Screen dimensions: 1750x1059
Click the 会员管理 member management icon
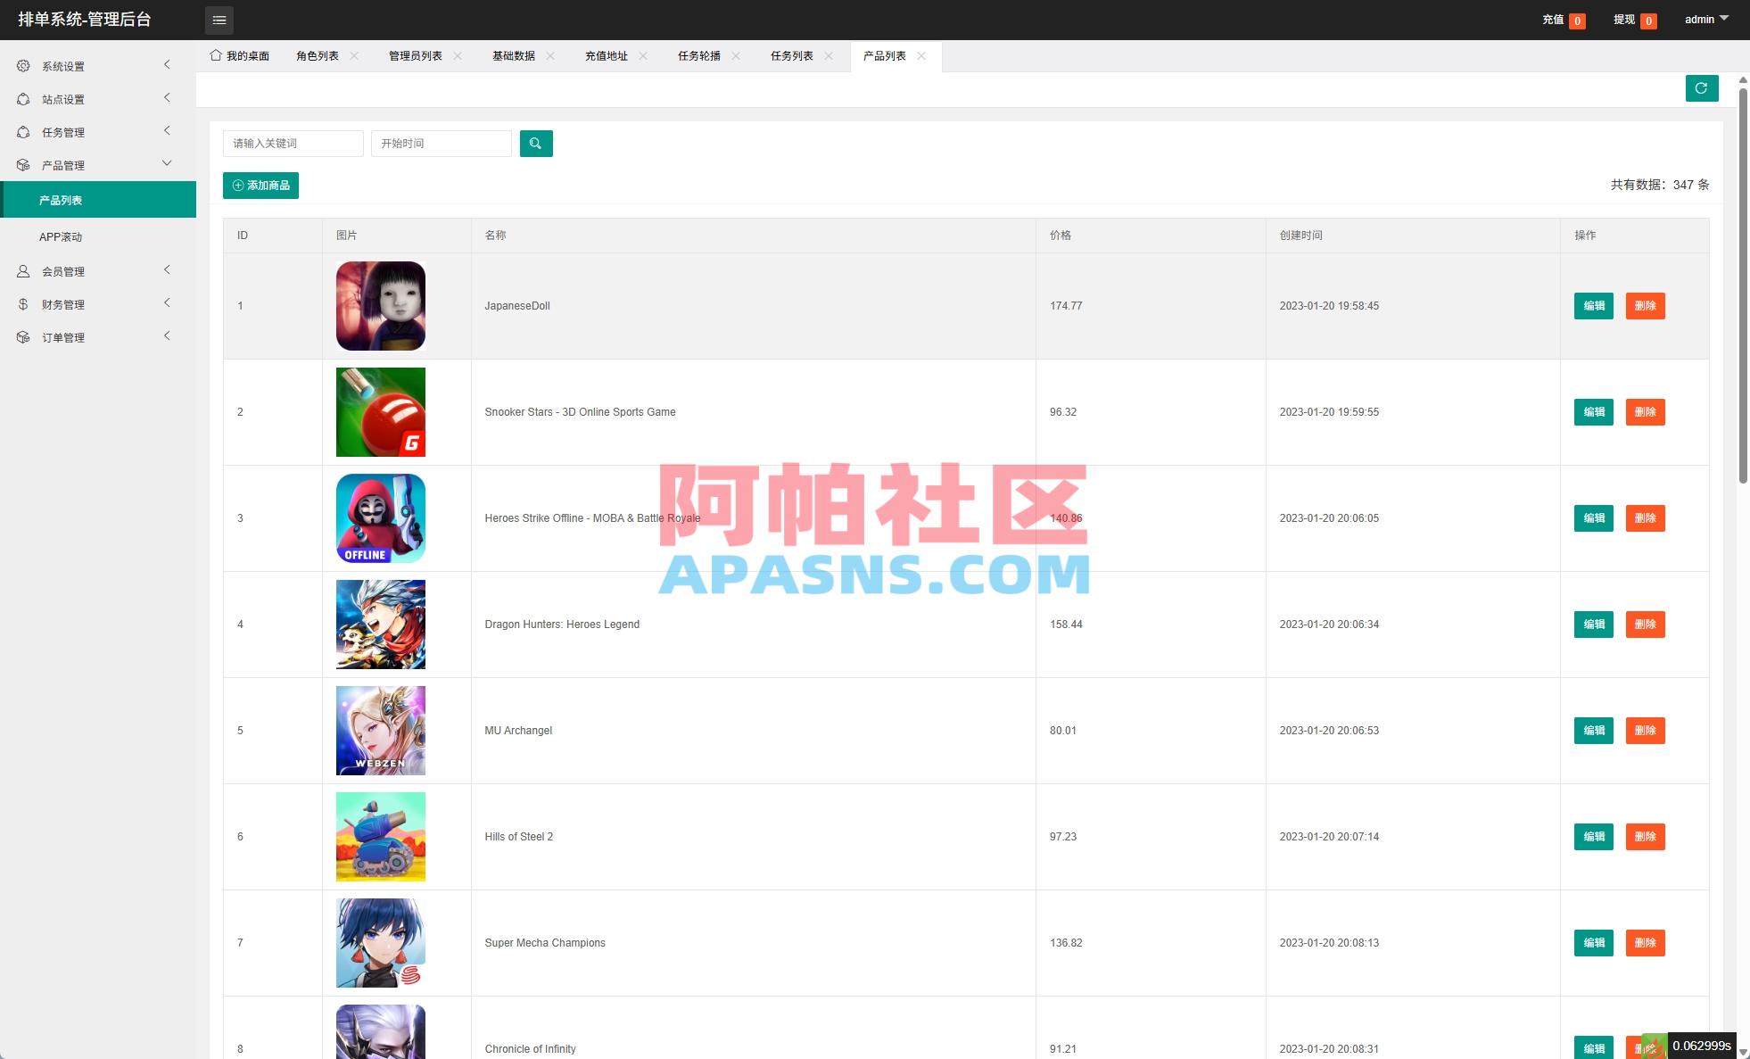point(23,270)
